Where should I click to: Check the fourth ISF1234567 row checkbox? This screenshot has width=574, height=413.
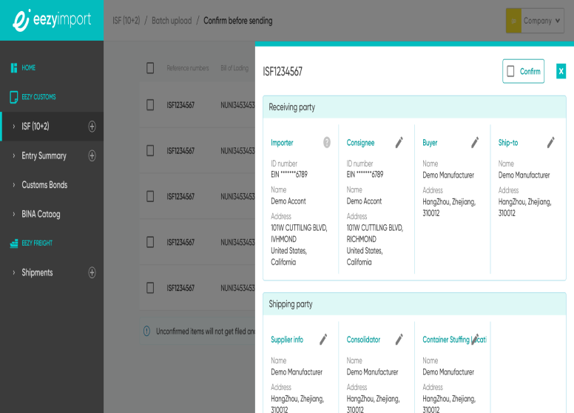(x=150, y=242)
